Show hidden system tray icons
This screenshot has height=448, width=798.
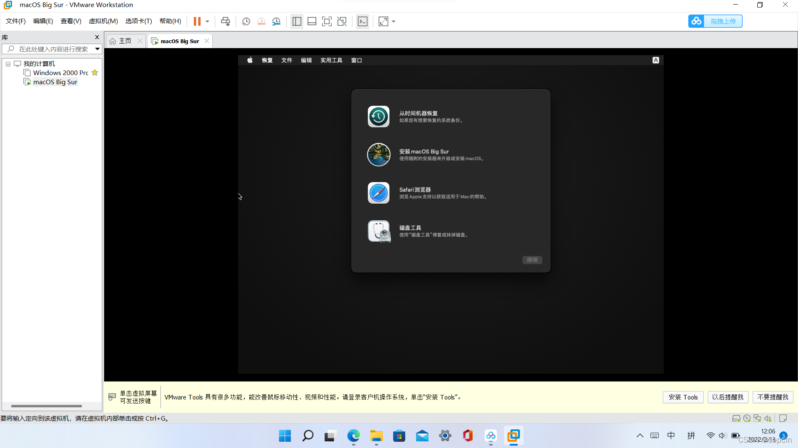coord(640,436)
